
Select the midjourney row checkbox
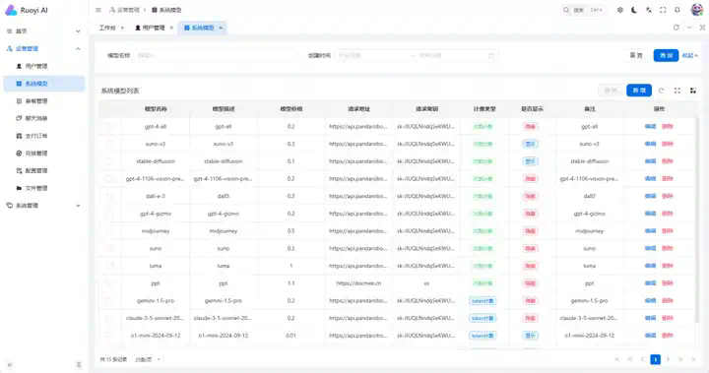110,231
